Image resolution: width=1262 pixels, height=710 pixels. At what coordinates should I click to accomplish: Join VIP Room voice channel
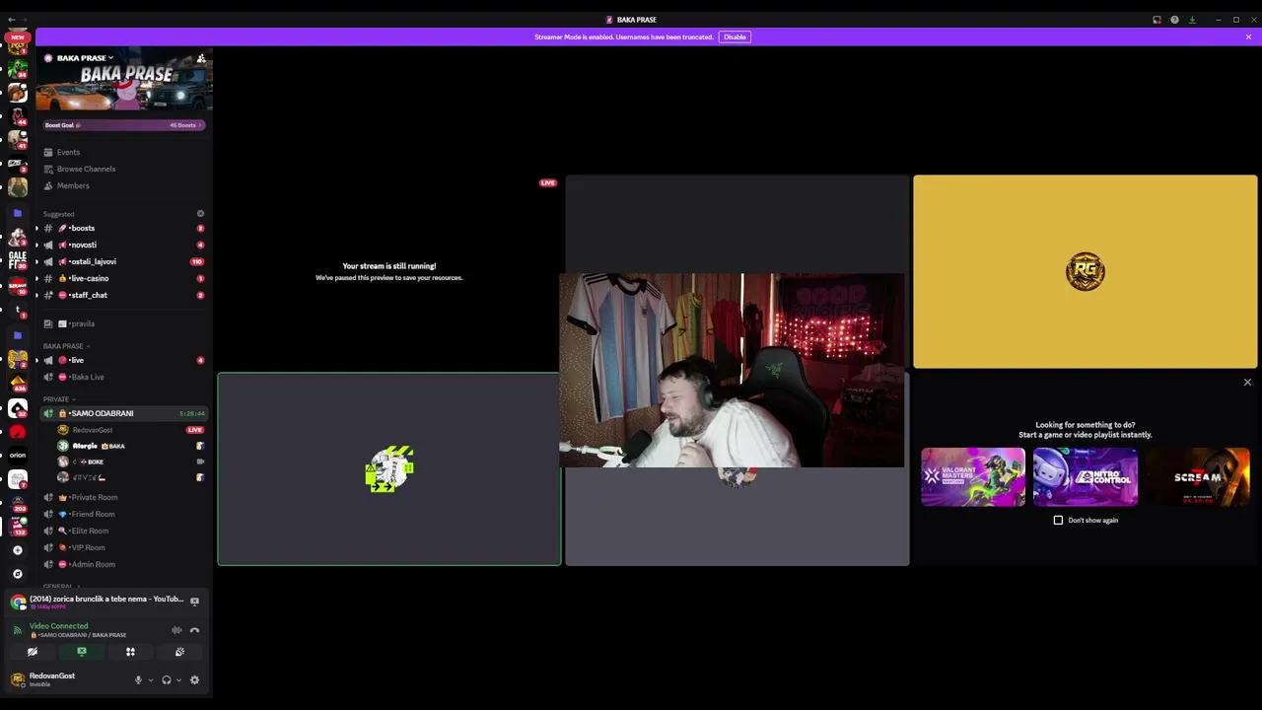[x=123, y=547]
